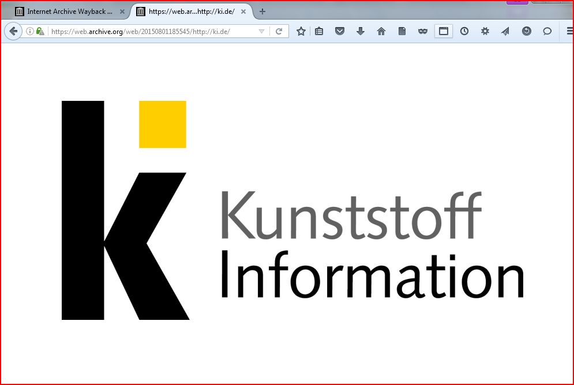Viewport: 574px width, 385px height.
Task: Save the page to Pocket
Action: (x=340, y=32)
